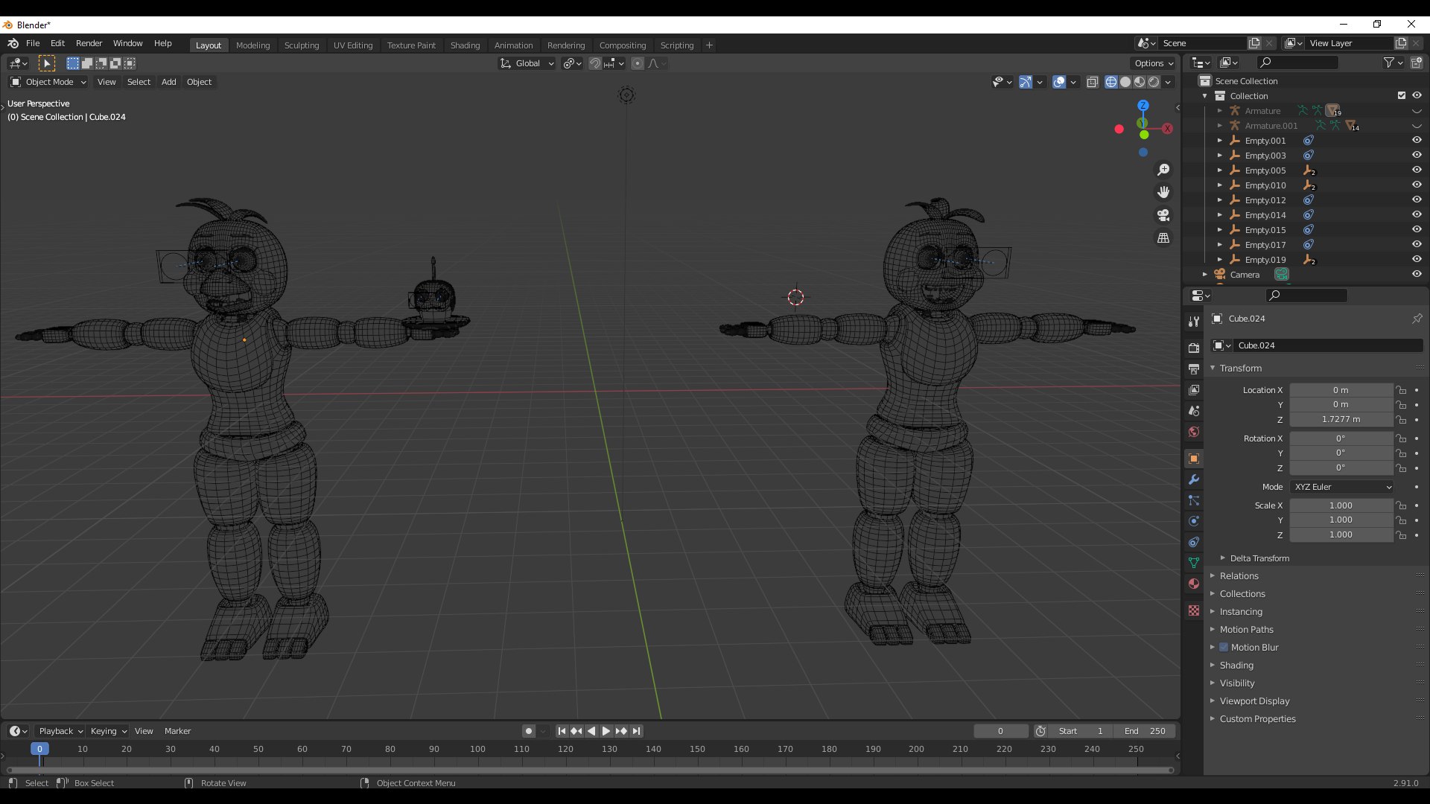
Task: Open the outliner filter dropdown
Action: tap(1393, 63)
